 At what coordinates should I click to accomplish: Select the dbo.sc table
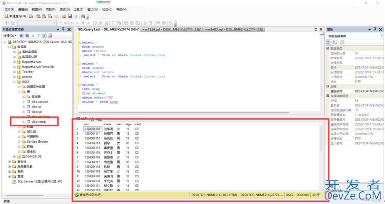[x=36, y=106]
